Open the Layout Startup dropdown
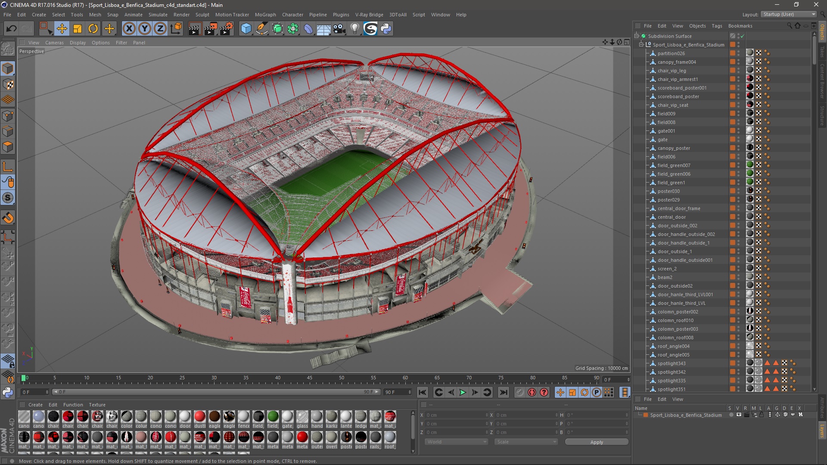The height and width of the screenshot is (465, 827). coord(789,14)
